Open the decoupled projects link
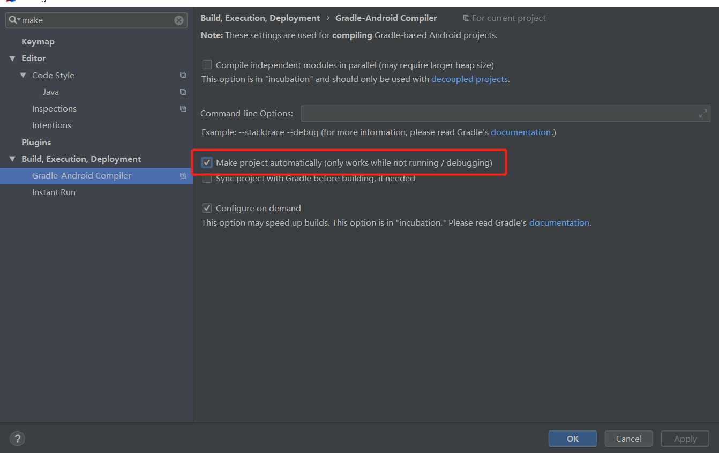The height and width of the screenshot is (453, 719). 469,79
